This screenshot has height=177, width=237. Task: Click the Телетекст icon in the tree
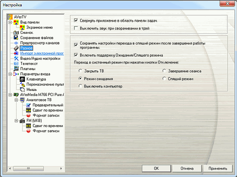coord(16,64)
